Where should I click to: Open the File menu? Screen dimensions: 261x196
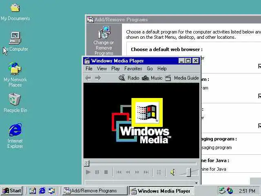pos(89,69)
